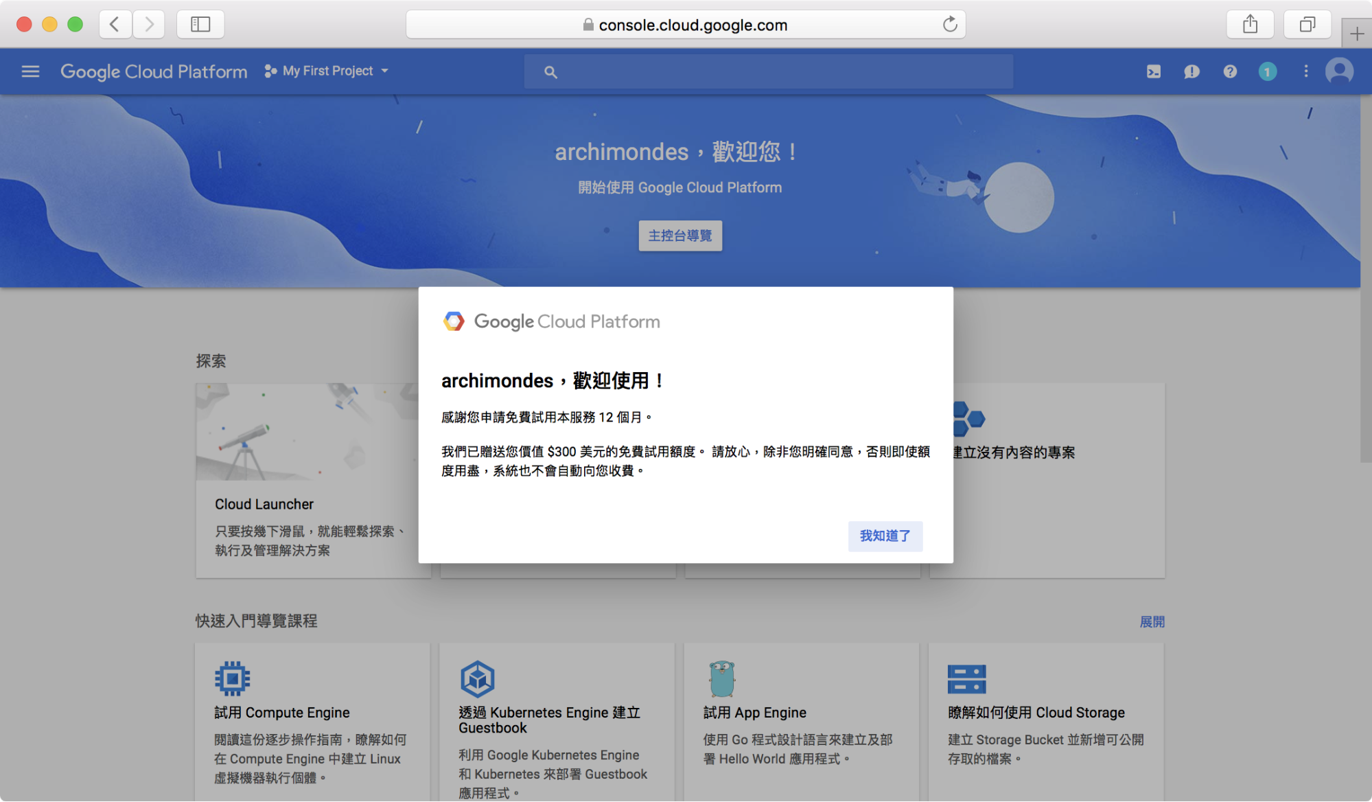Screen dimensions: 1372x802
Task: Open the Safari share button
Action: [1251, 25]
